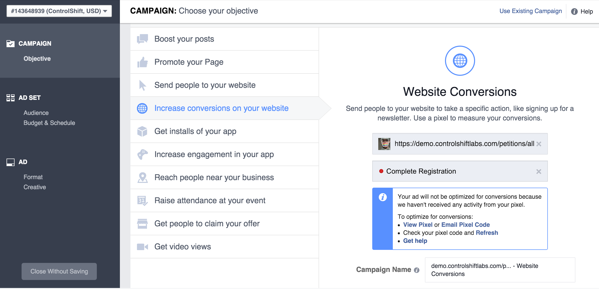Viewport: 599px width, 289px height.
Task: Click the game controller app engagement icon
Action: point(142,154)
